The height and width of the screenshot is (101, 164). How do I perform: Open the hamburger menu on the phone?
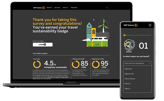(x=150, y=25)
